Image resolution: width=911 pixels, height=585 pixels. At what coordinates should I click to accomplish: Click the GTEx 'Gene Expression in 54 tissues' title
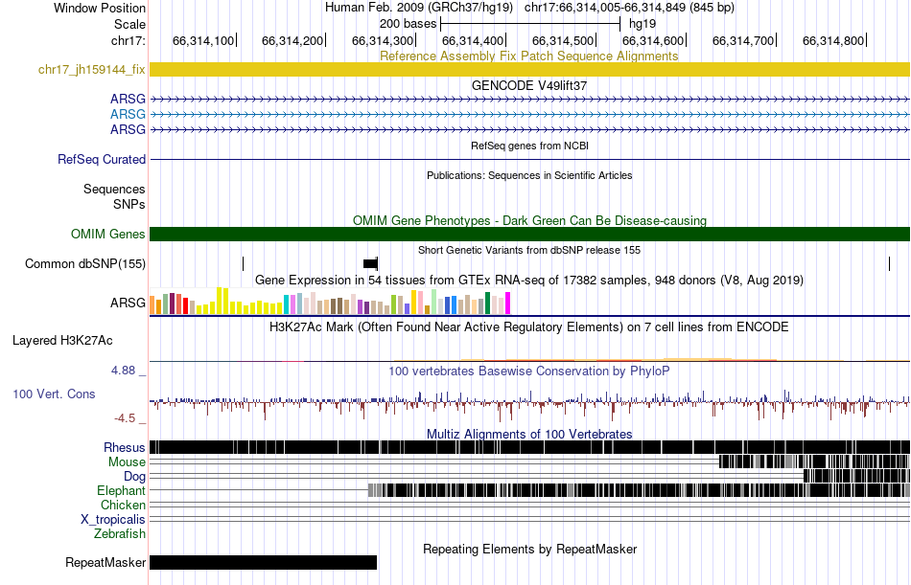(x=529, y=281)
